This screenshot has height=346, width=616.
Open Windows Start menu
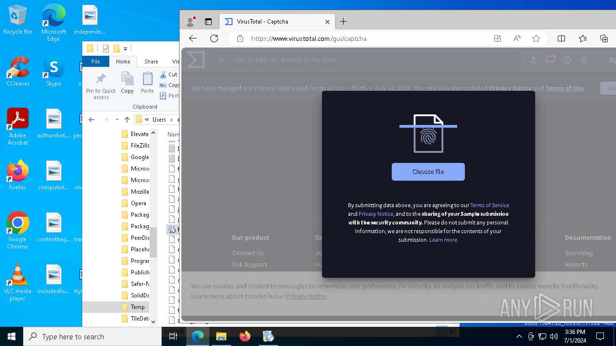[x=12, y=336]
